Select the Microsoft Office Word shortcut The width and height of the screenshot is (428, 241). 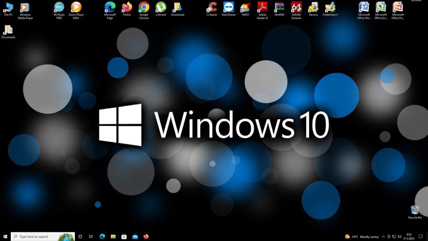tap(364, 11)
